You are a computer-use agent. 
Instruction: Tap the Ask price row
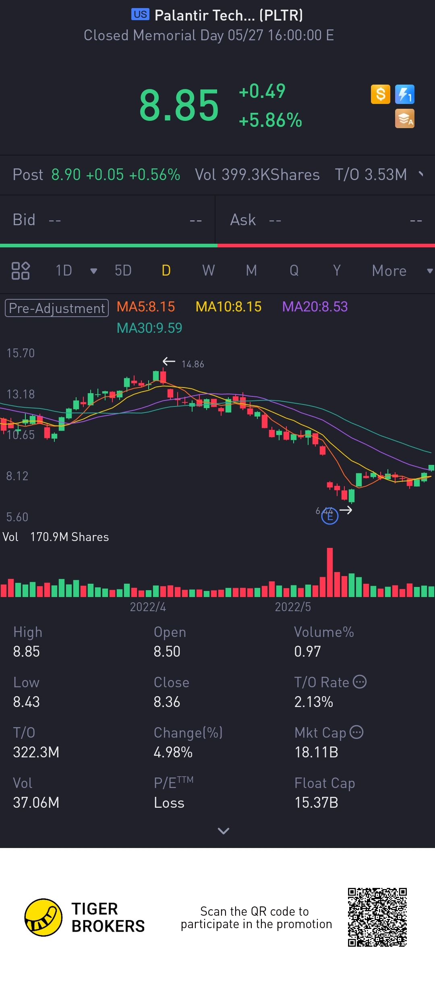[325, 220]
